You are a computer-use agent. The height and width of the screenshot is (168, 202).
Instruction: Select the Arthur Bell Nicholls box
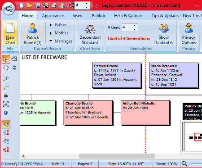pos(145,113)
